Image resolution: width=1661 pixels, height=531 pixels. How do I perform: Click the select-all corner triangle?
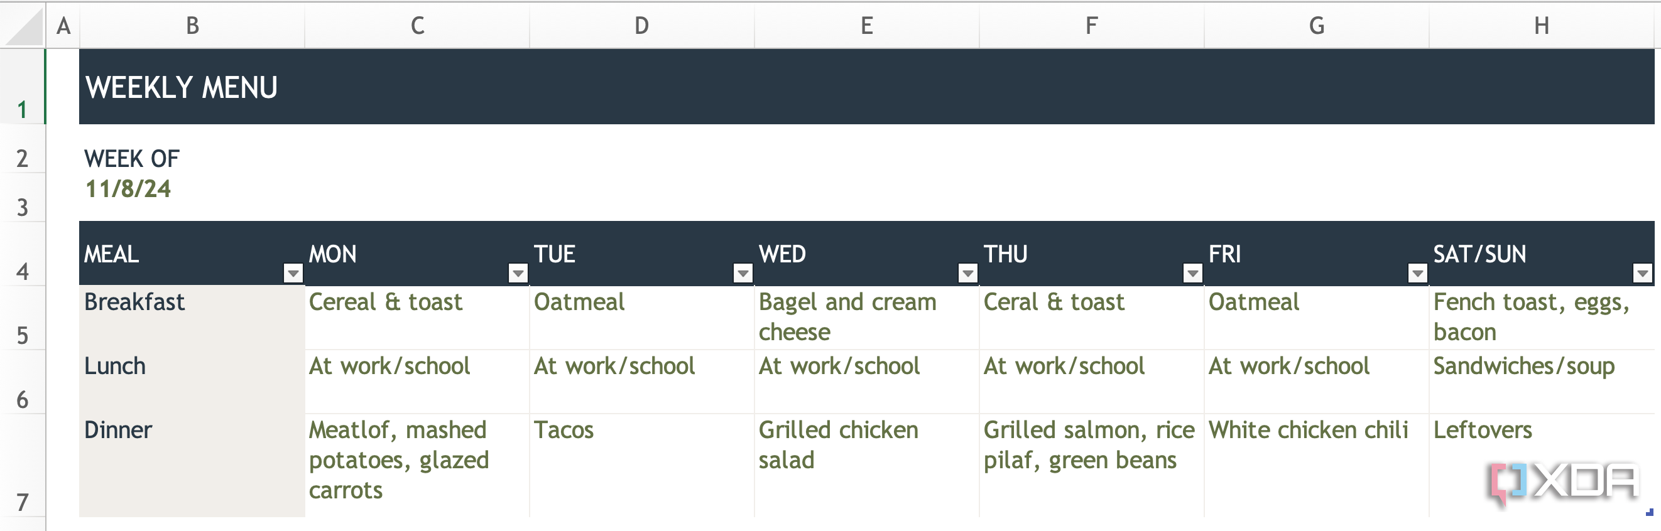tap(23, 26)
